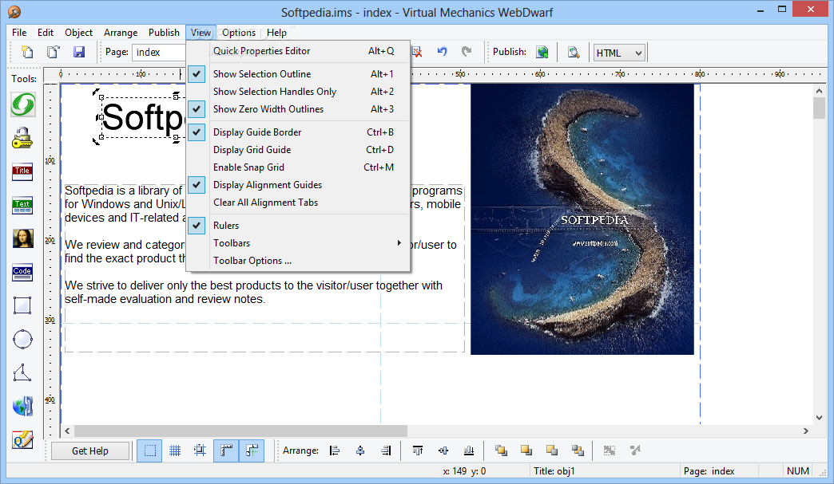Expand the Toolbars submenu

click(x=298, y=243)
